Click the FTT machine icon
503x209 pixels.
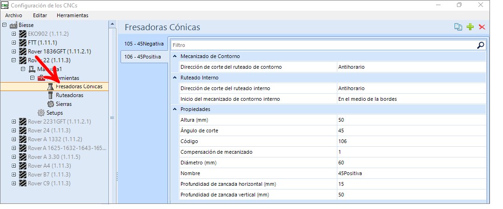(x=23, y=43)
